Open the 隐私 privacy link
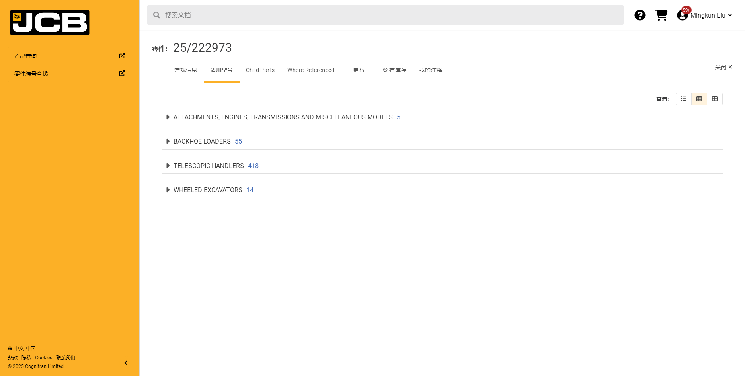This screenshot has height=376, width=745. 26,358
